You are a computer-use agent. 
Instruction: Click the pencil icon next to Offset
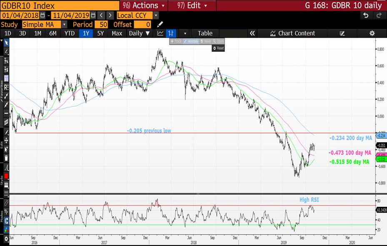coord(160,25)
